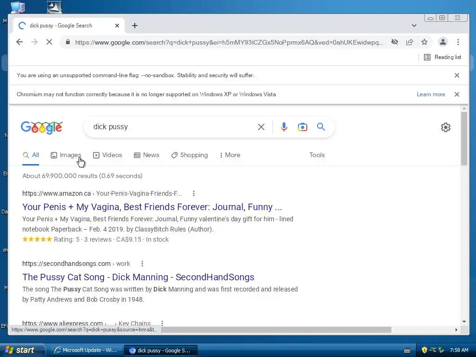Open Google settings gear
The width and height of the screenshot is (476, 357).
click(x=446, y=127)
